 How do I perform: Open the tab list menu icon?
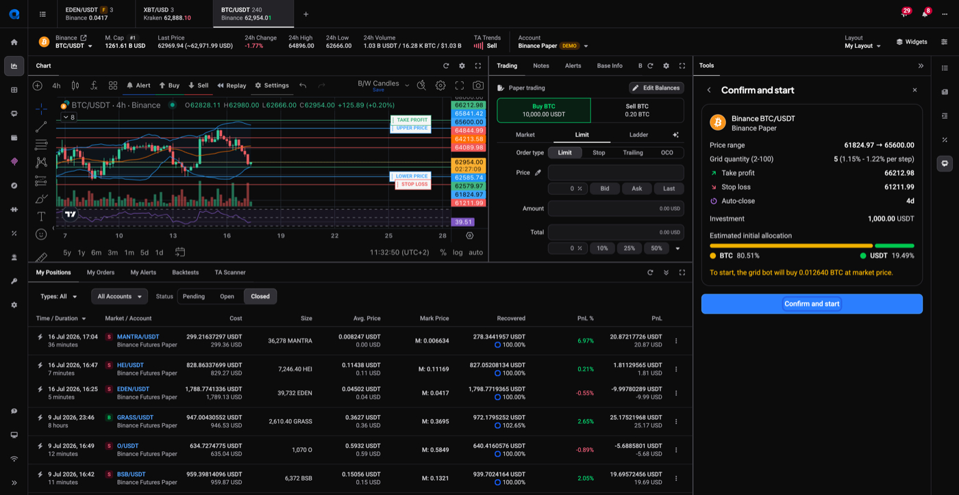pos(42,14)
